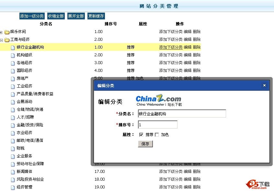The width and height of the screenshot is (274, 191).
Task: Select the 财税 category name
Action: [20, 148]
